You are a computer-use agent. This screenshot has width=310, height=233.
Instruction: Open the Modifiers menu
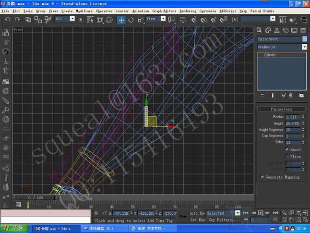84,11
